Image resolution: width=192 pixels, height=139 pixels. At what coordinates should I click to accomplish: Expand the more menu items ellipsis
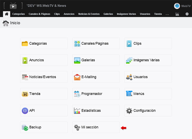pyautogui.click(x=167, y=14)
